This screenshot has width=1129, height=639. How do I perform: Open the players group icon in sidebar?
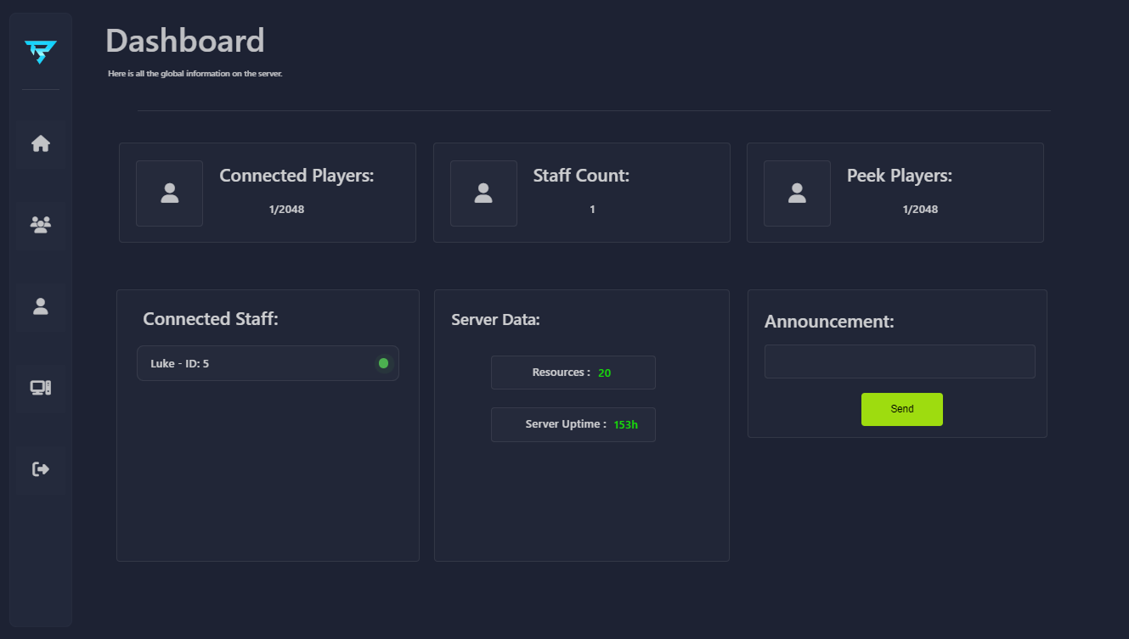[41, 225]
